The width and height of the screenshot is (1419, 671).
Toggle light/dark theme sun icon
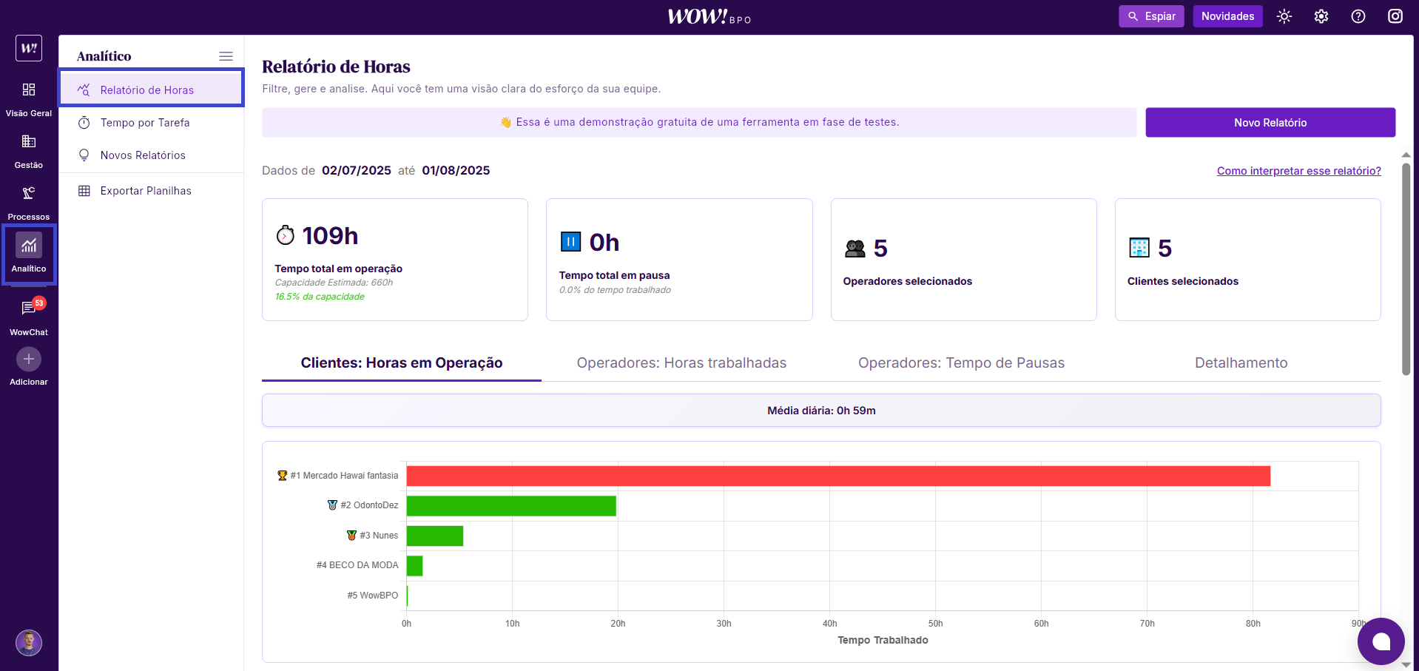(1284, 16)
